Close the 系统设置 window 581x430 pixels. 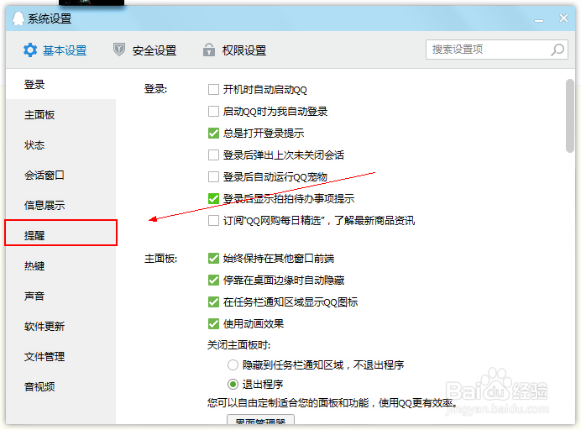pyautogui.click(x=563, y=18)
